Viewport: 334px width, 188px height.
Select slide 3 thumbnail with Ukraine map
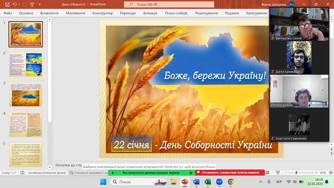[26, 95]
